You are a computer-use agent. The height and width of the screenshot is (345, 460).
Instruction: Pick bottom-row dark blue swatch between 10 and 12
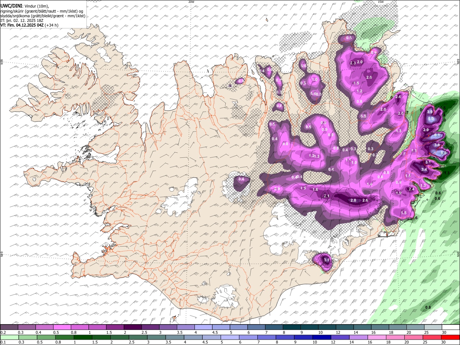pos(322,337)
